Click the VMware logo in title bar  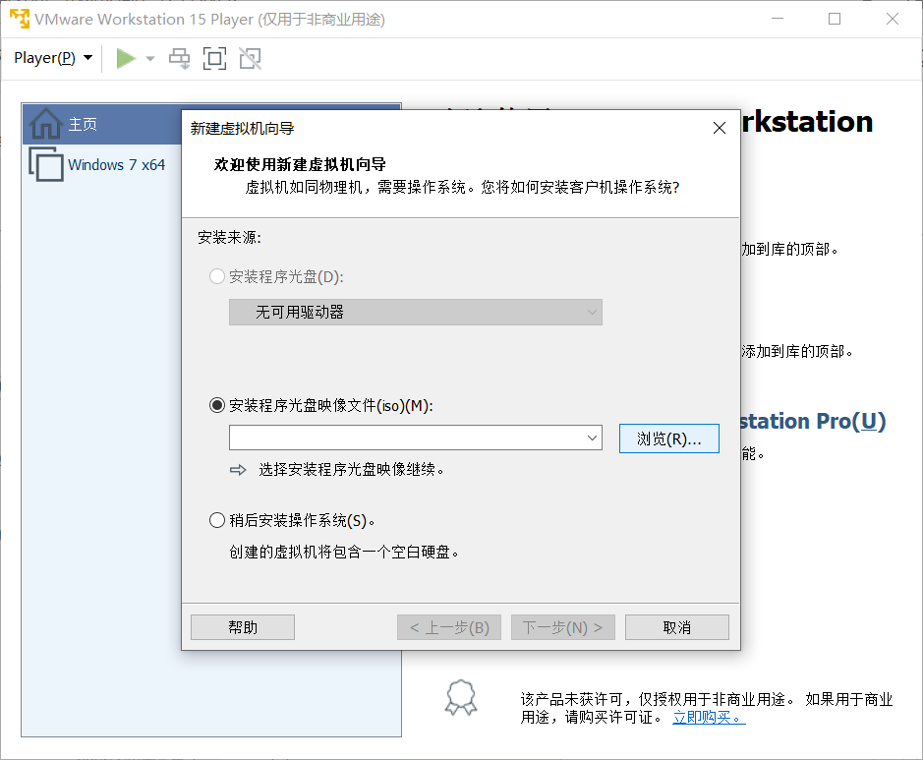pyautogui.click(x=20, y=19)
